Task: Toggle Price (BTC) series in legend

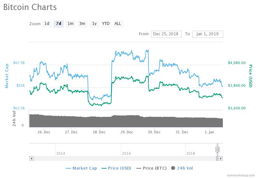Action: point(153,168)
